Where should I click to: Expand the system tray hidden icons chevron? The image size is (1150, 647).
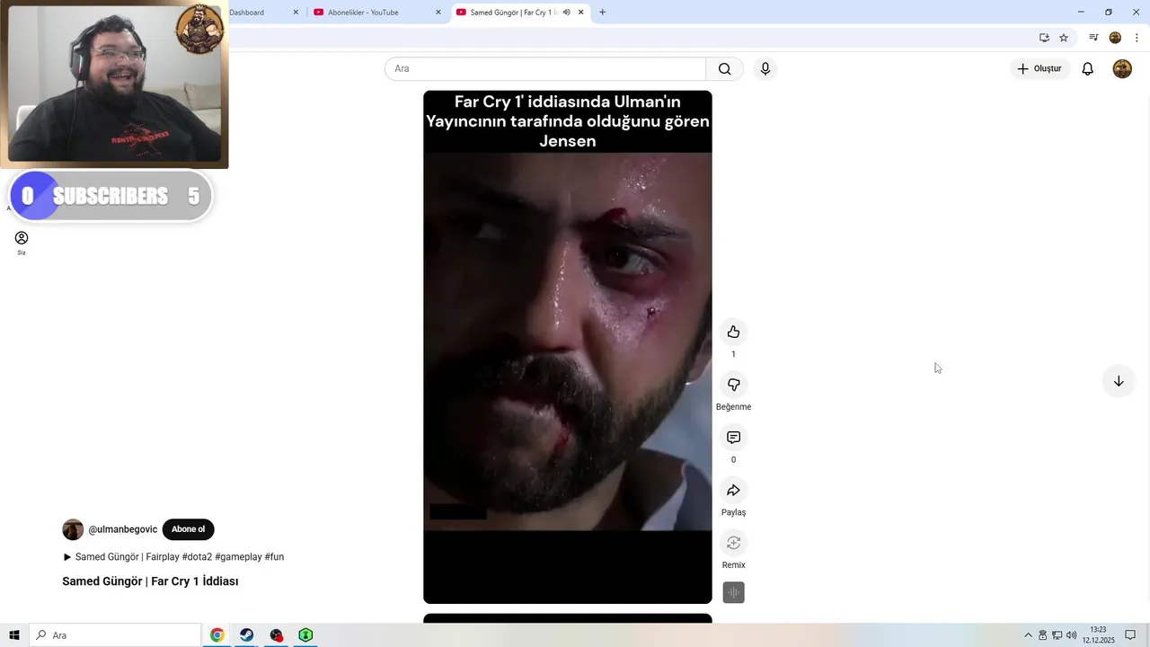pyautogui.click(x=1029, y=635)
